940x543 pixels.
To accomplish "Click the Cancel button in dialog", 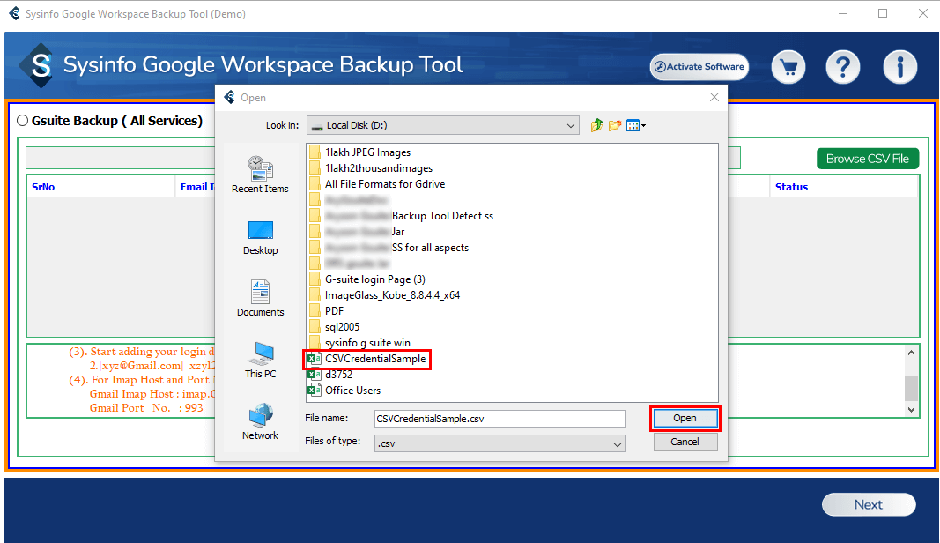I will click(685, 442).
